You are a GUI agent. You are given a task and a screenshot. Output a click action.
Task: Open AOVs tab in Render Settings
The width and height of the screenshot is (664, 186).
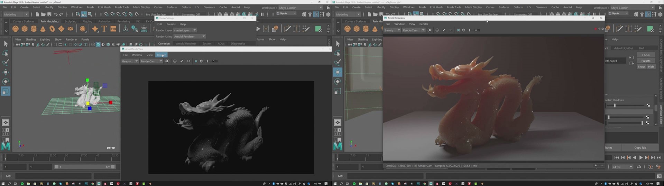[221, 43]
